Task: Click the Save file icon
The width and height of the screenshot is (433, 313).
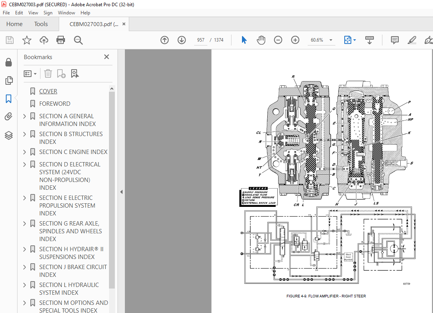Action: pos(10,40)
